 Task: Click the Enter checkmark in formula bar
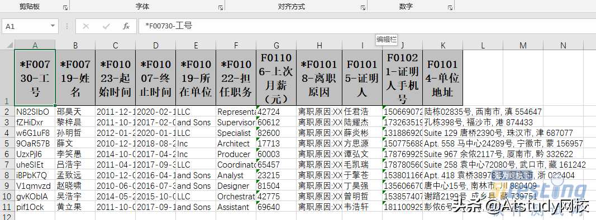(107, 26)
